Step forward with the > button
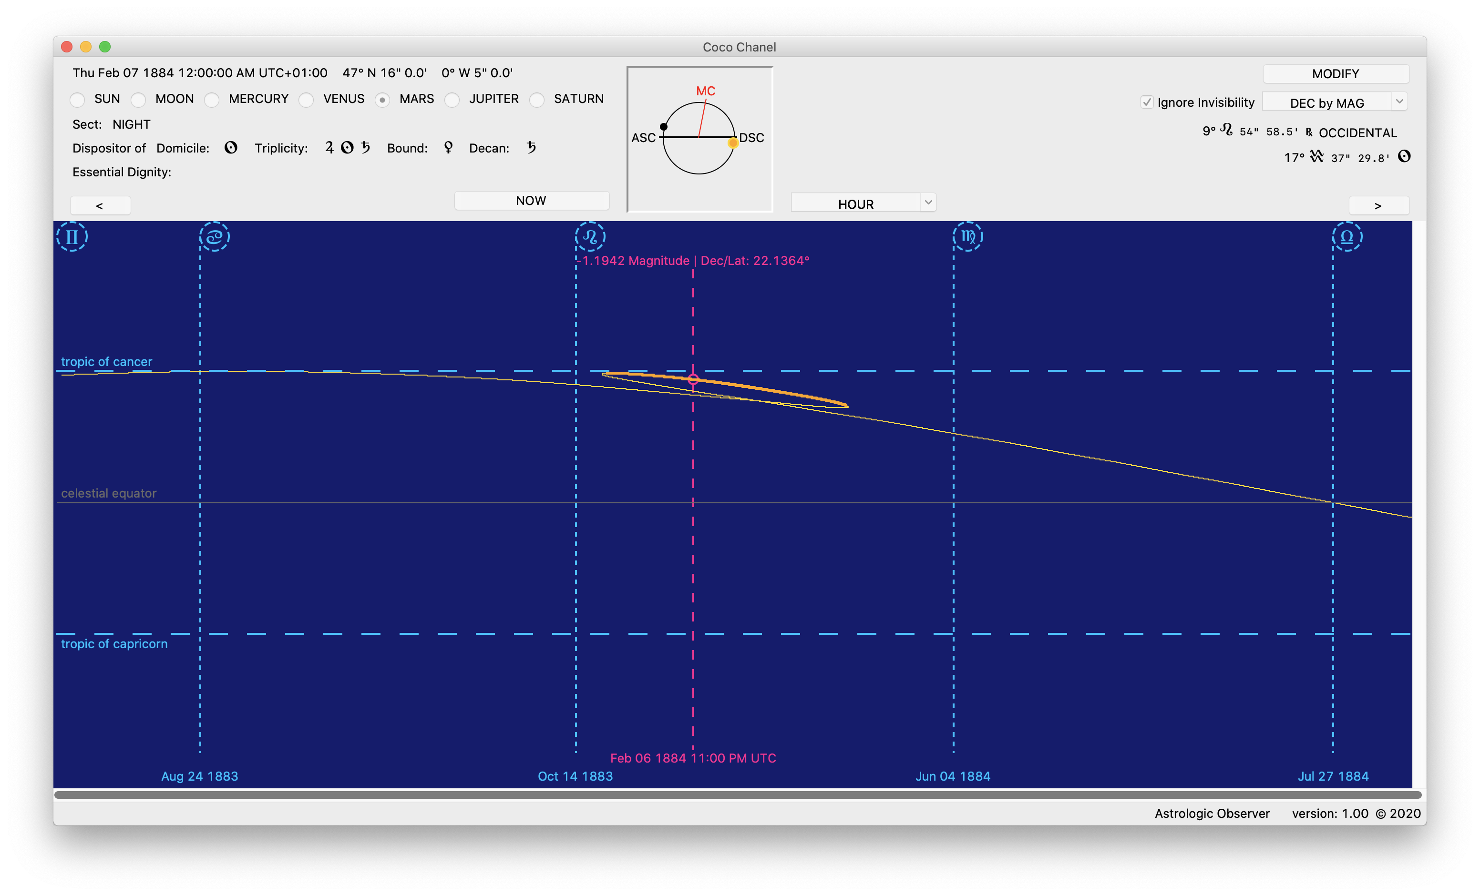The width and height of the screenshot is (1480, 896). (x=1378, y=205)
